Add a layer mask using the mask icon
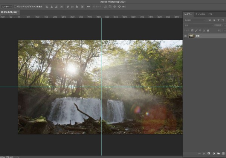 pos(208,153)
